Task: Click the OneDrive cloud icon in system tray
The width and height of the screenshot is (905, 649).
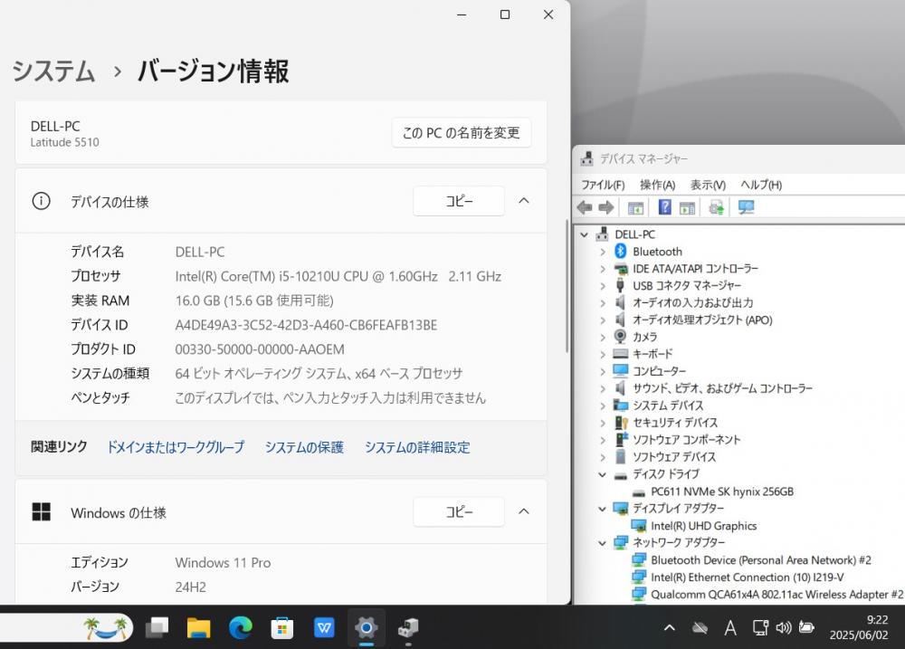Action: (x=700, y=627)
